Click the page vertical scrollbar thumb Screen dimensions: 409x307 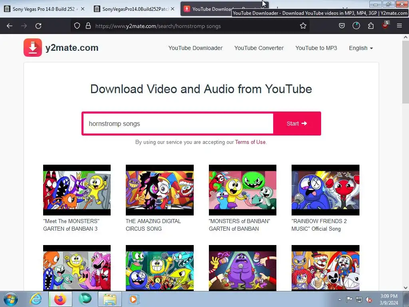coord(405,73)
